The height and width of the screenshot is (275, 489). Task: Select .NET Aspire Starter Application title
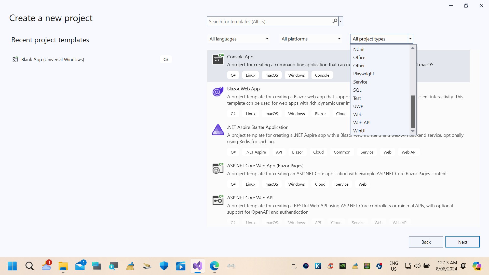click(258, 127)
